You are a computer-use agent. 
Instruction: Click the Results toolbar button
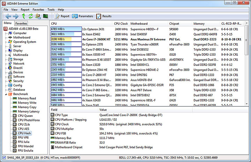point(104,16)
